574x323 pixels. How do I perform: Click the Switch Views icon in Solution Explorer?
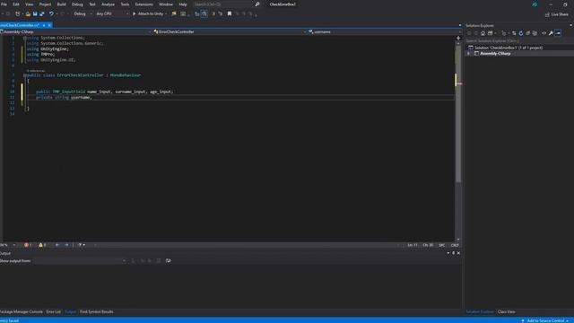(491, 33)
